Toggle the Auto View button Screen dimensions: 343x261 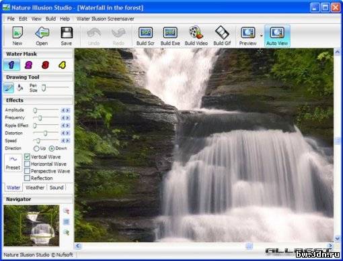277,36
